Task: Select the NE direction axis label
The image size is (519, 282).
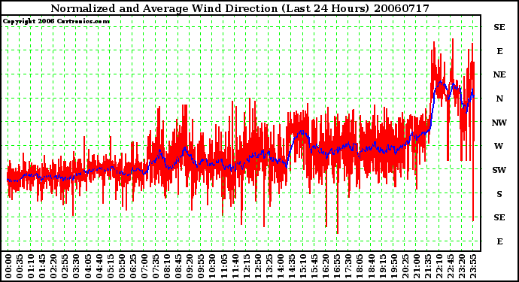Action: point(499,74)
